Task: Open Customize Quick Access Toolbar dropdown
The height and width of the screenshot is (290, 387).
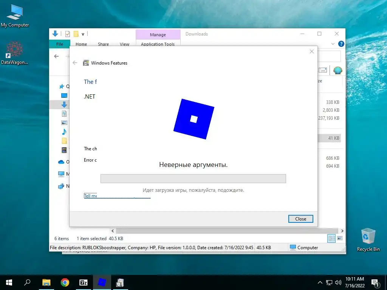Action: 83,34
